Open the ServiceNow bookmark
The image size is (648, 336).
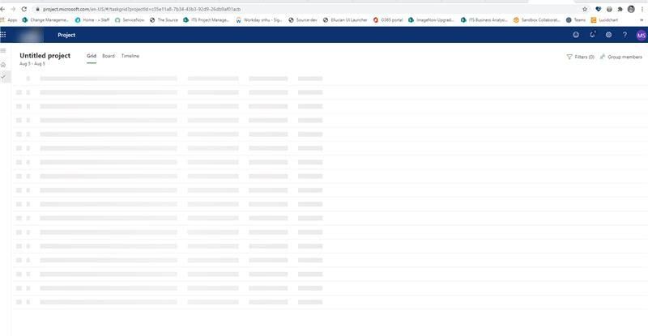[x=130, y=20]
